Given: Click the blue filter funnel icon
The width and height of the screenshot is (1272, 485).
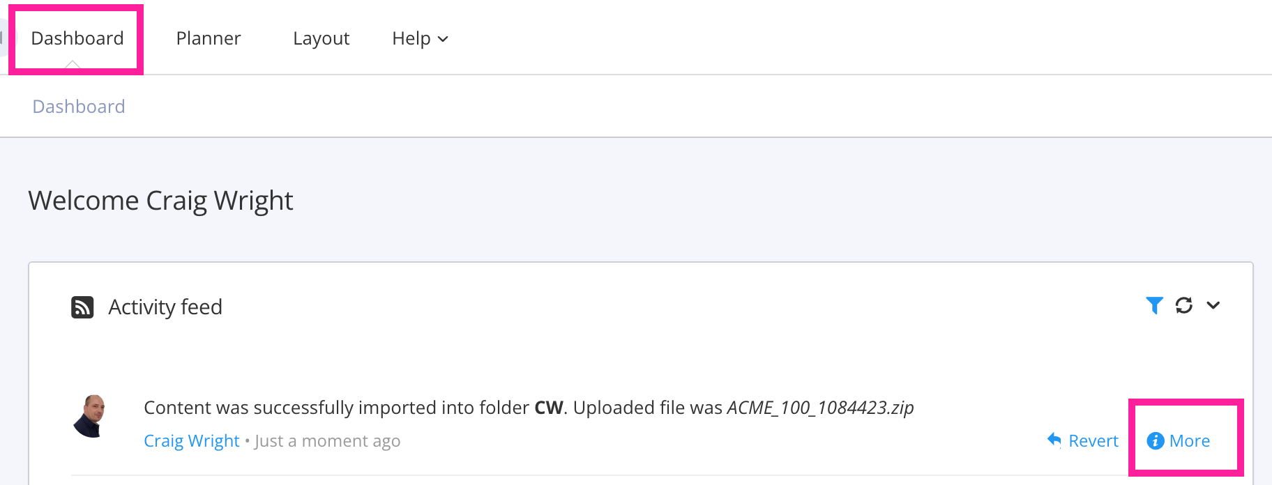Looking at the screenshot, I should pos(1156,305).
